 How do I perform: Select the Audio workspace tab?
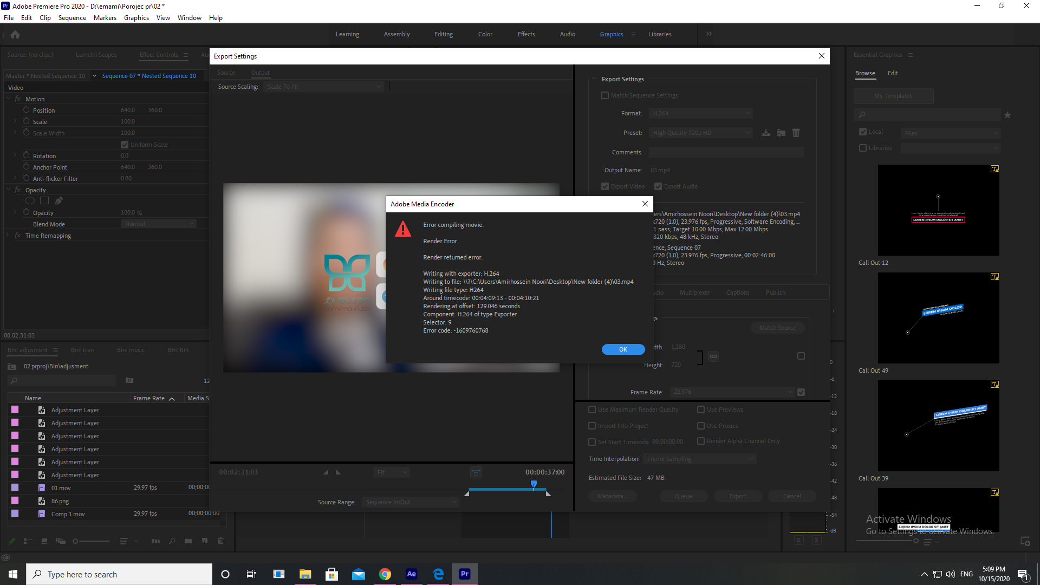tap(567, 34)
